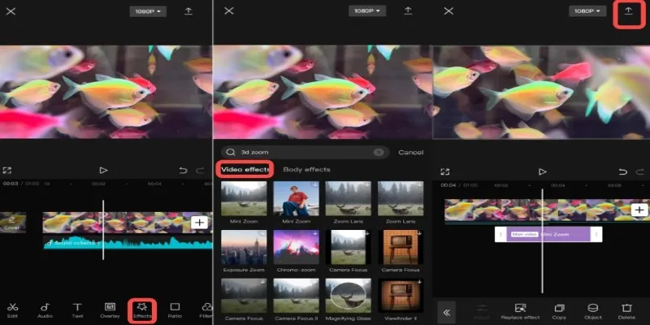Play the preview in the right screen
This screenshot has height=325, width=650.
542,171
